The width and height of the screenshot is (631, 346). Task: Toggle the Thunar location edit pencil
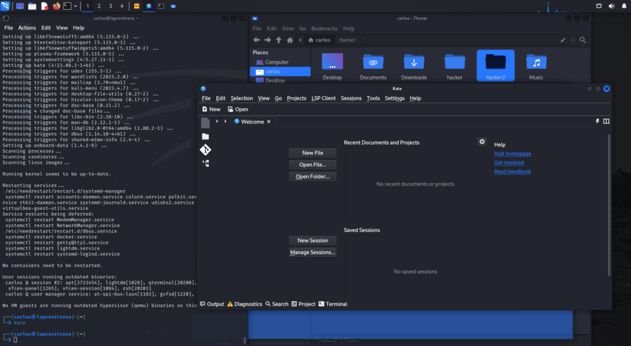pyautogui.click(x=563, y=40)
